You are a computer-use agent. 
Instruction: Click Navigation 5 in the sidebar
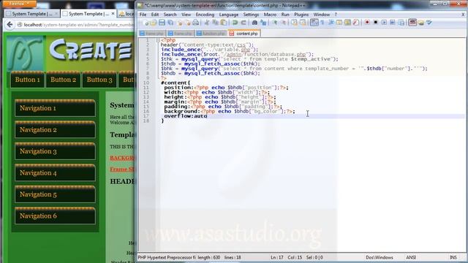56,194
